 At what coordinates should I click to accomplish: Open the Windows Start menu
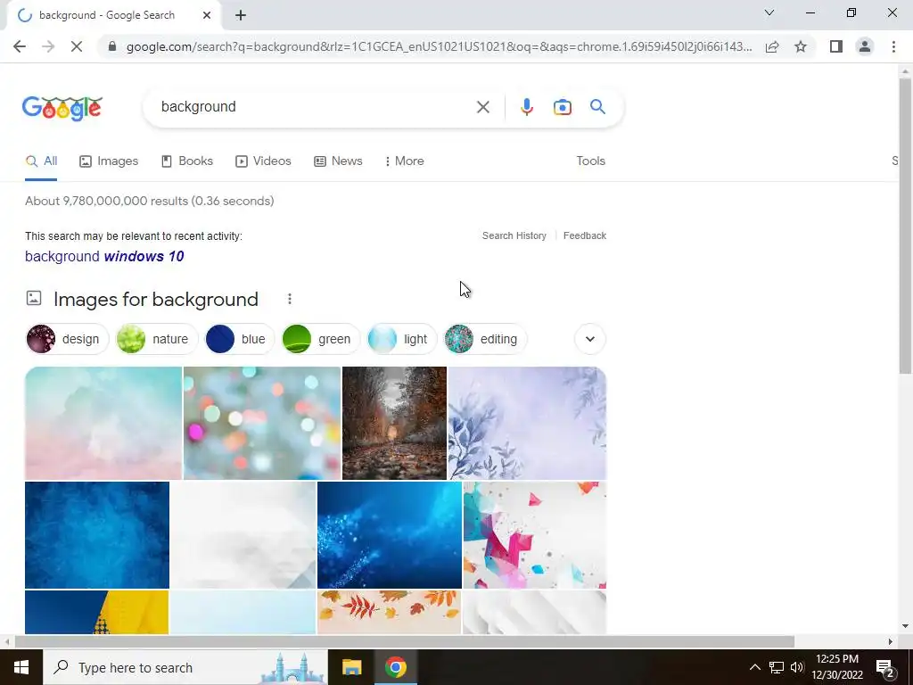point(21,667)
